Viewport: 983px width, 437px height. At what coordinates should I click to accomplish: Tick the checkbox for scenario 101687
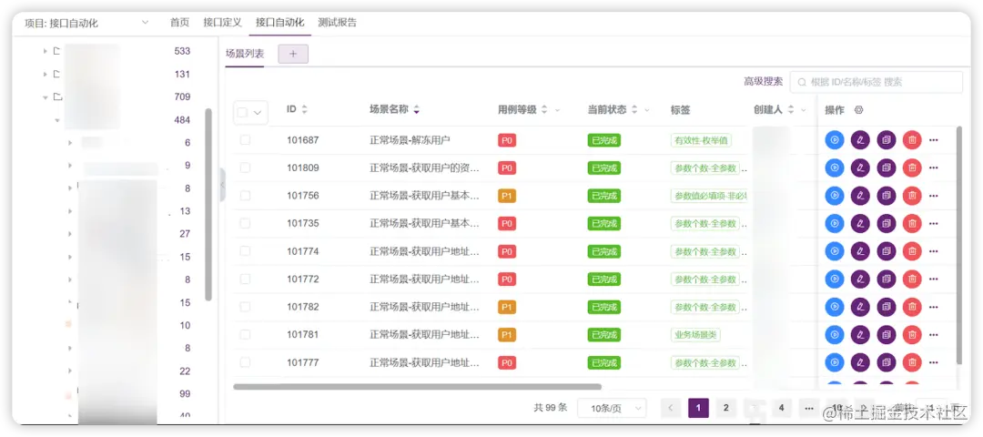pyautogui.click(x=245, y=140)
